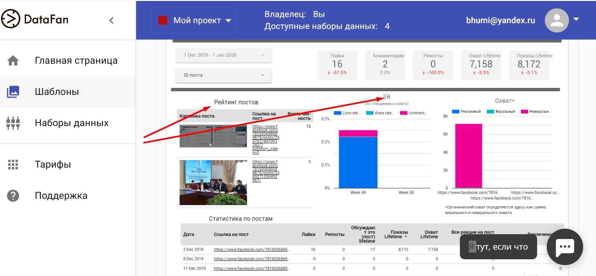The image size is (596, 276).
Task: Open Тарифы menu item
Action: pyautogui.click(x=68, y=164)
